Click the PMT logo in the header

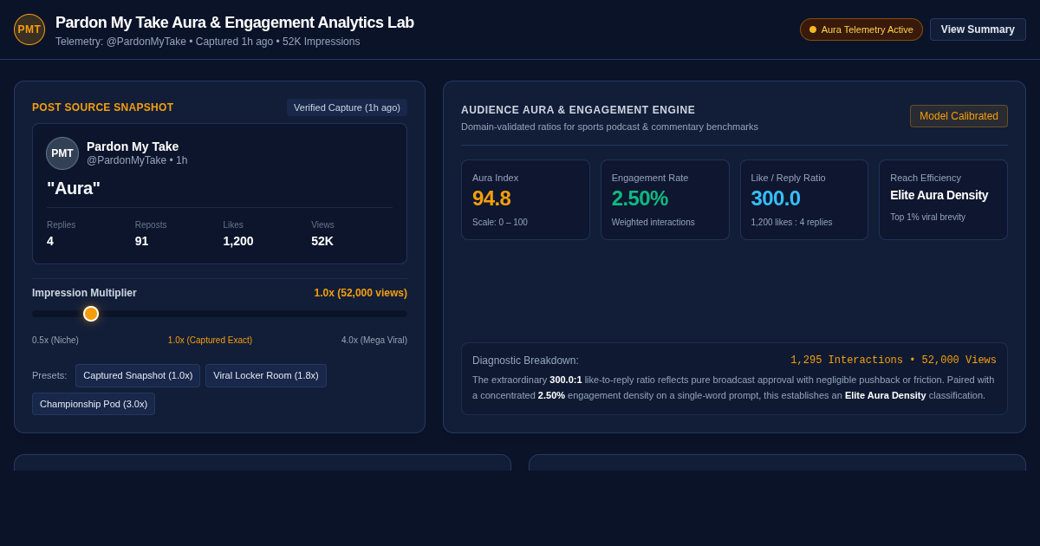pos(29,29)
